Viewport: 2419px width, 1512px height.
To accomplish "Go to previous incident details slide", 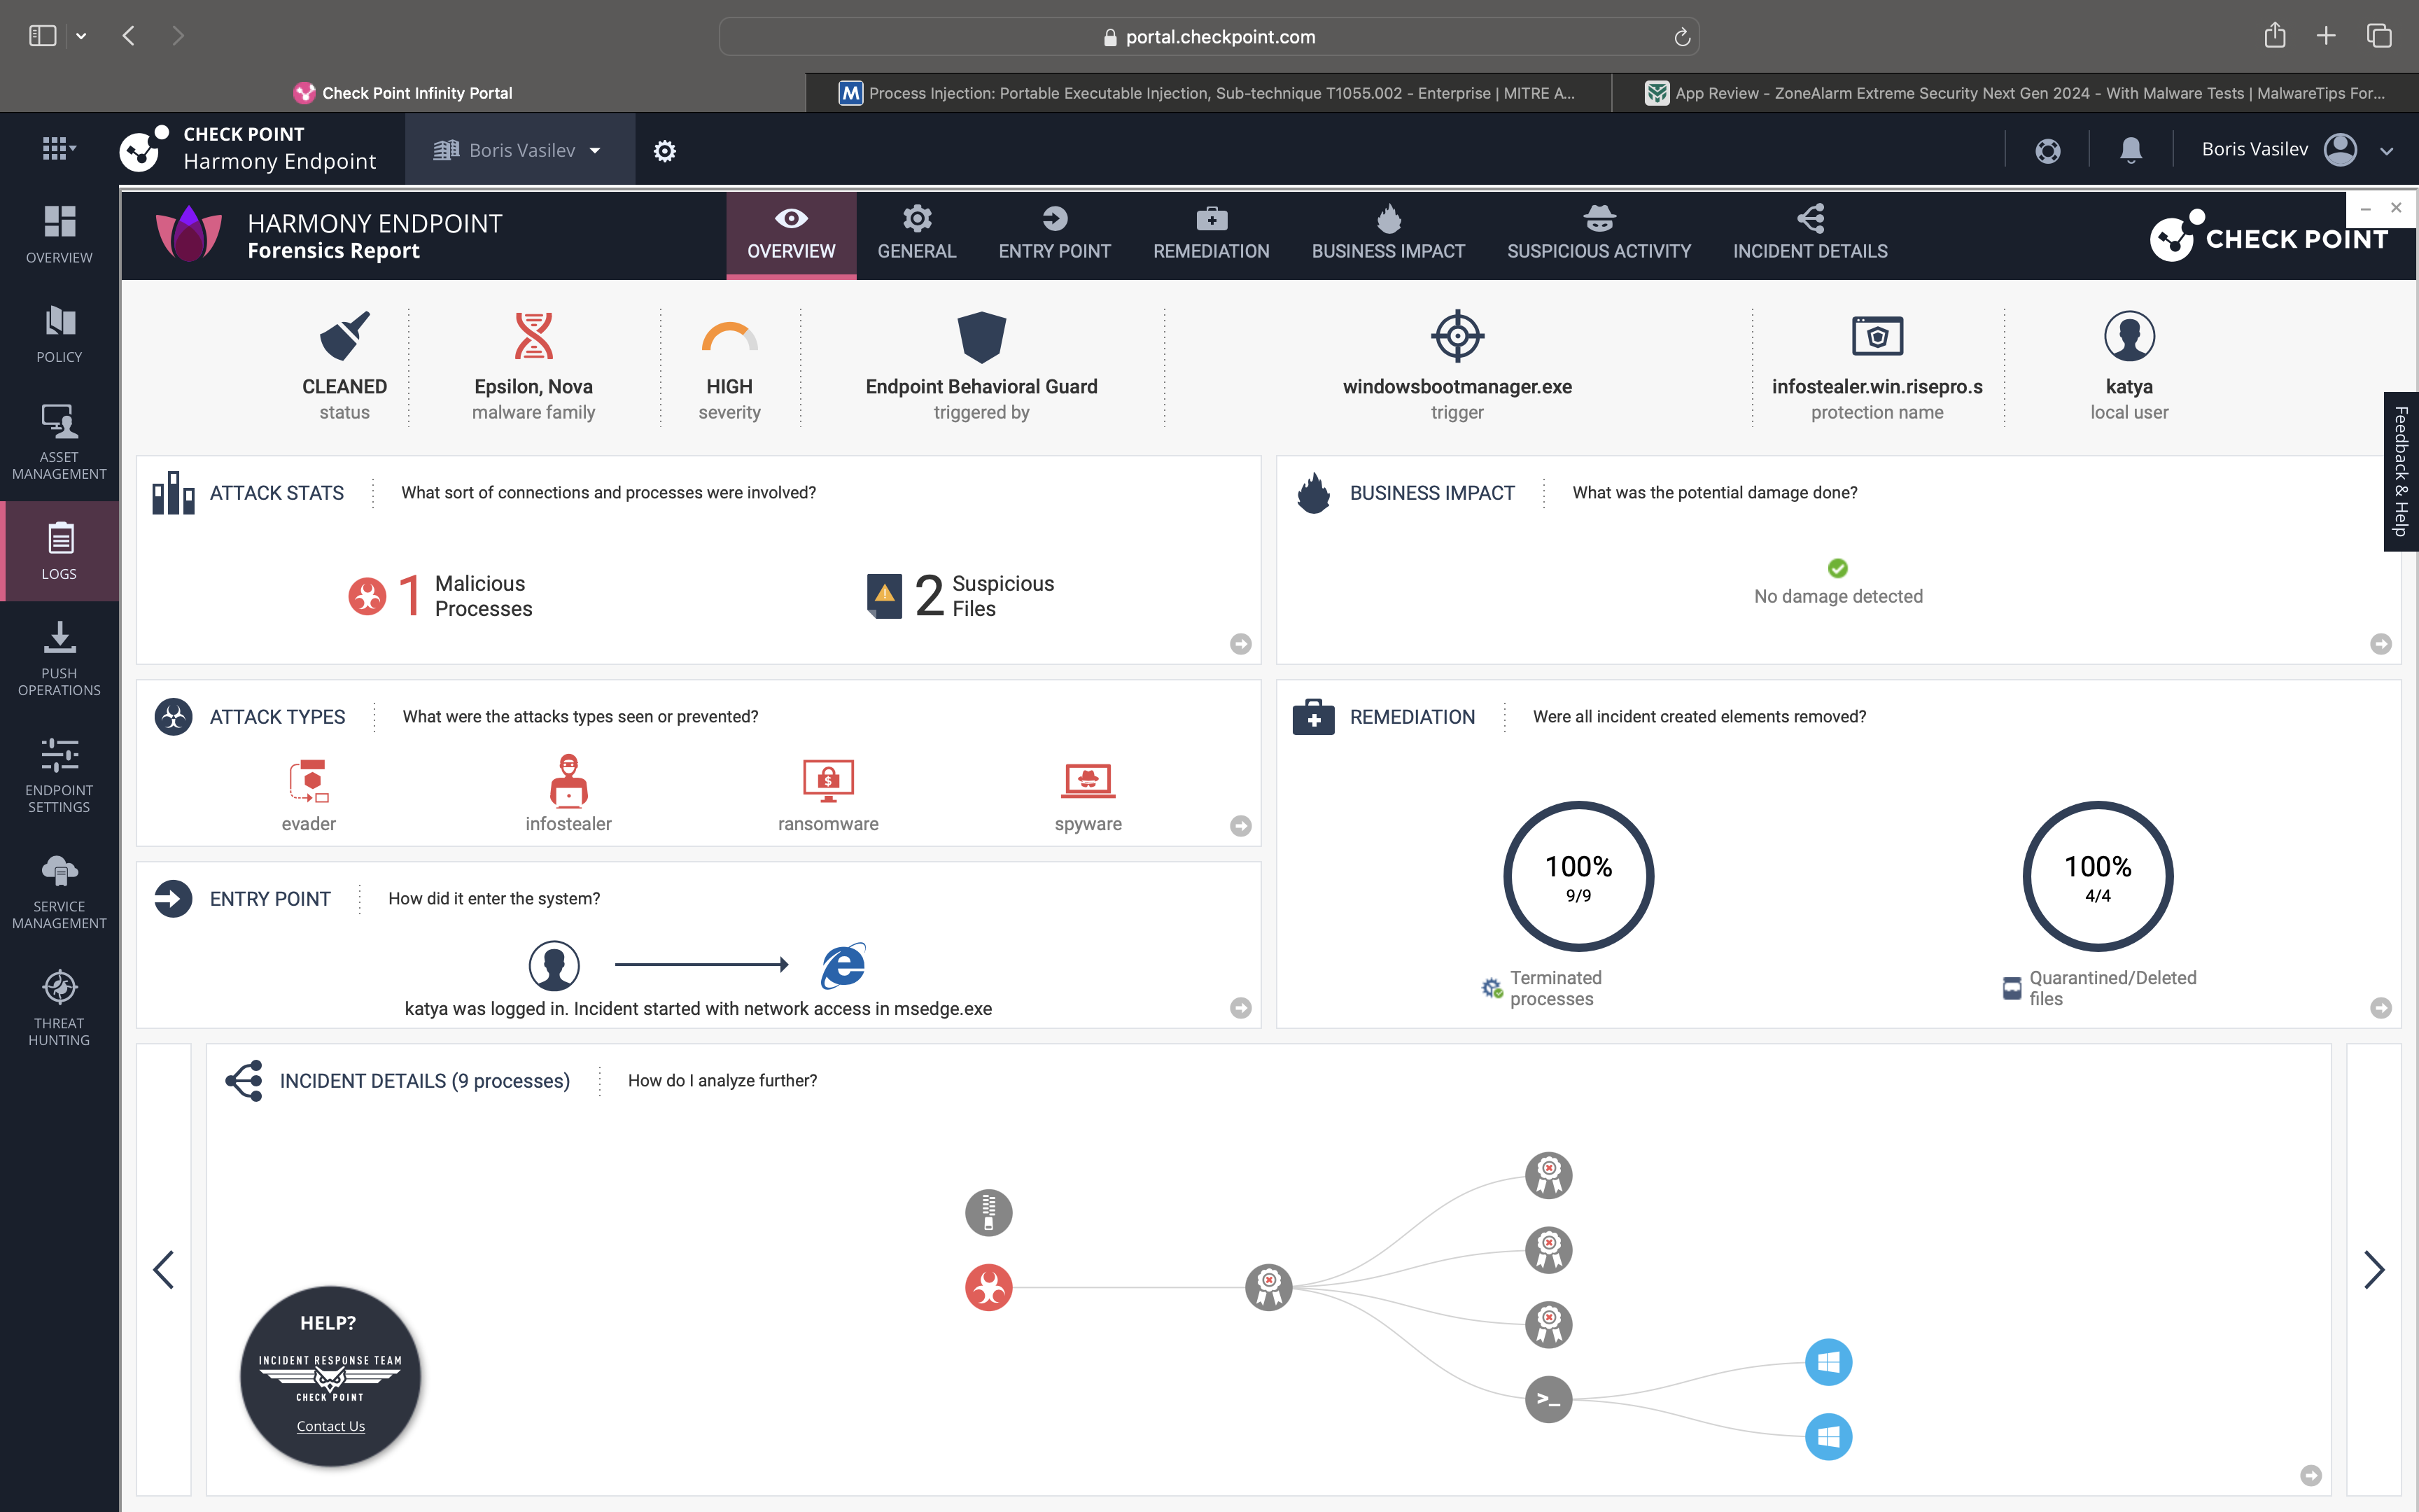I will (x=163, y=1270).
